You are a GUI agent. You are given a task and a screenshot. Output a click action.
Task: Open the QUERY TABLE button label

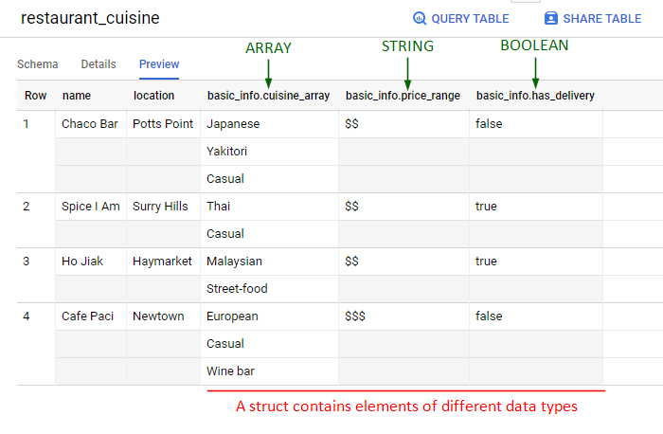(x=470, y=19)
